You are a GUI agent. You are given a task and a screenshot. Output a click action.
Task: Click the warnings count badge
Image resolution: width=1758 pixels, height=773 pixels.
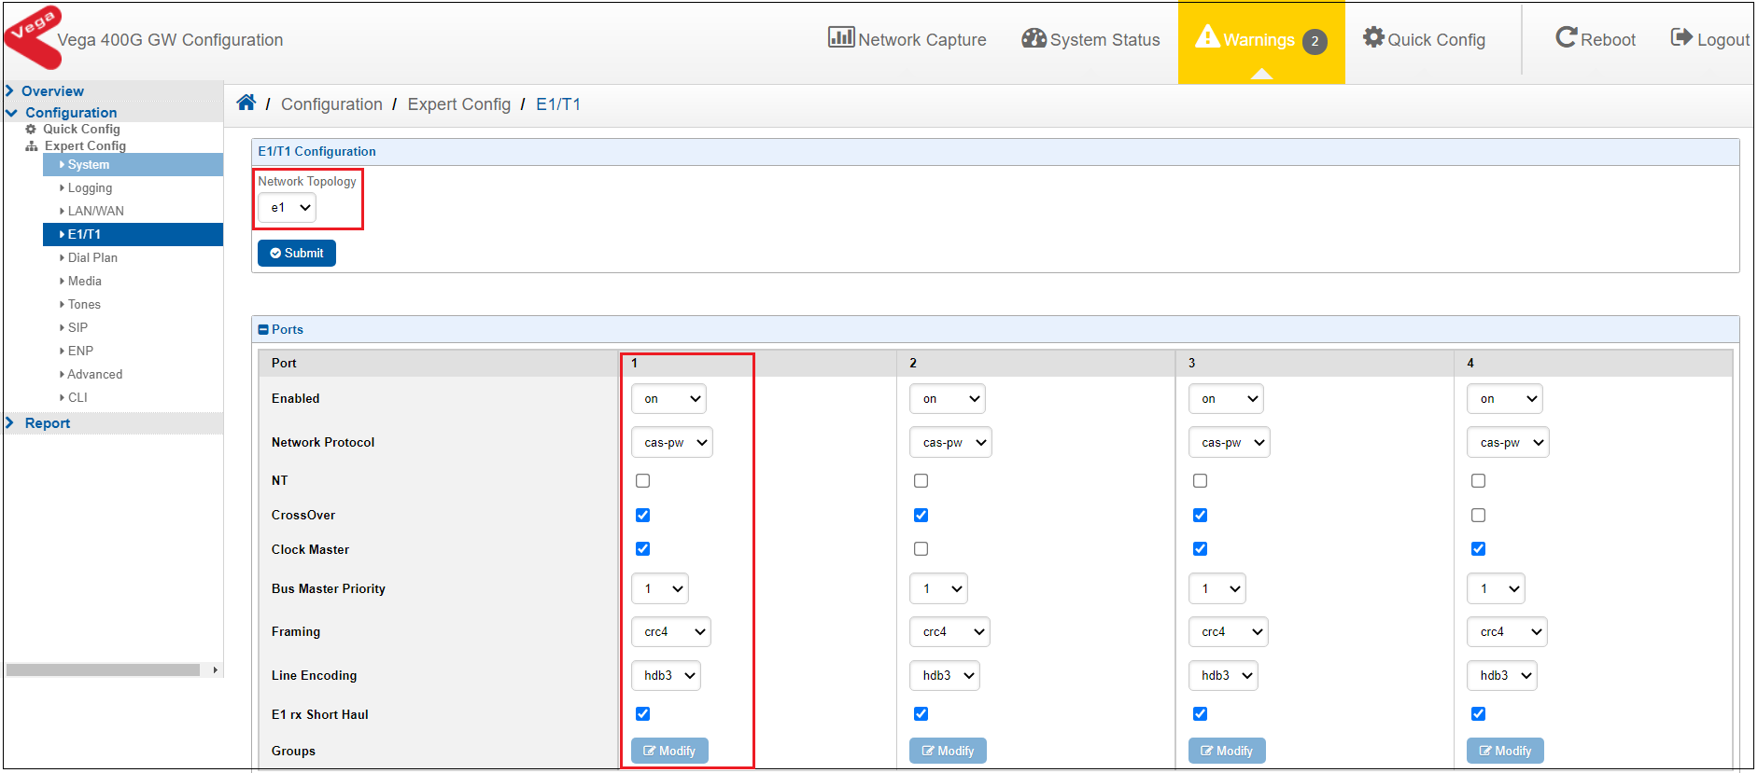[1315, 41]
